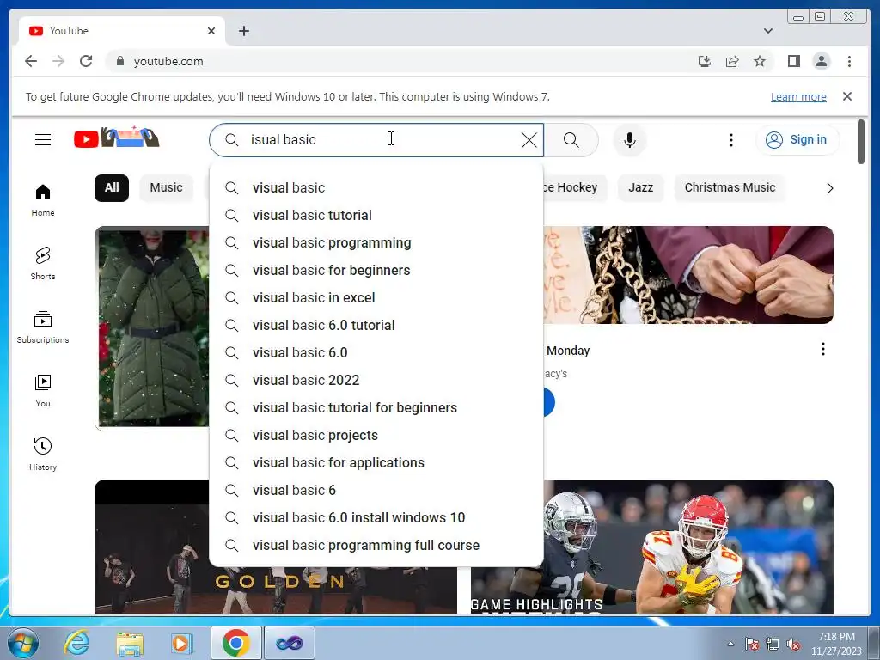The image size is (880, 660).
Task: Choose suggestion 'visual basic 2022'
Action: click(376, 380)
